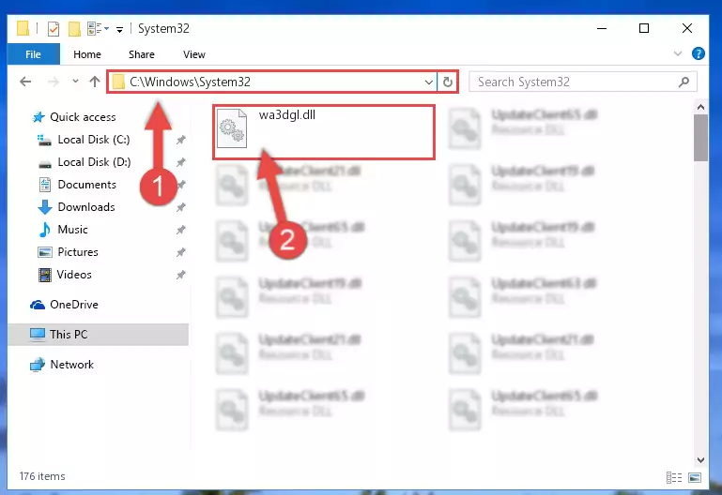This screenshot has height=495, width=722.
Task: Click the 176 items status text
Action: click(x=42, y=476)
